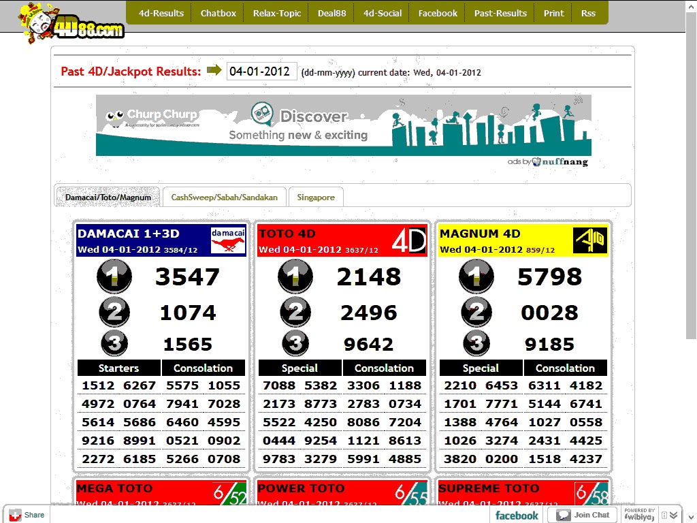Click the Rss menu link
The image size is (697, 523).
[588, 13]
